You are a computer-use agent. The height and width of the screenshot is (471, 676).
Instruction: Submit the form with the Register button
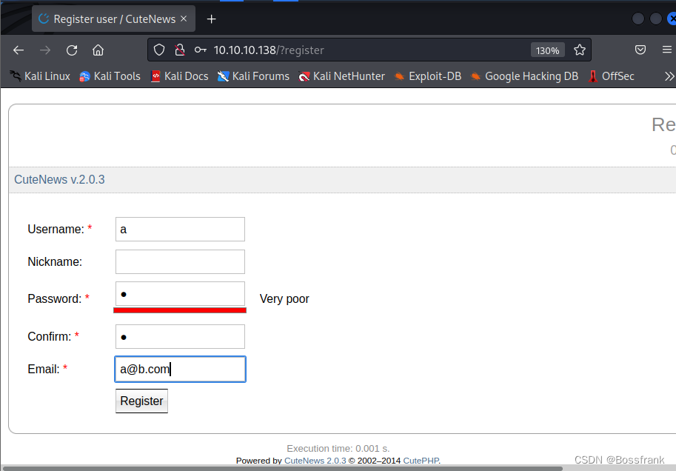click(141, 401)
